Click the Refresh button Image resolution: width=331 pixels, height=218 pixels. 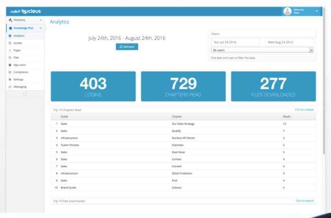(x=127, y=47)
